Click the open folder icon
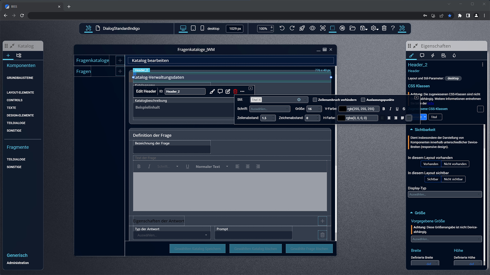Image resolution: width=490 pixels, height=275 pixels. click(352, 28)
